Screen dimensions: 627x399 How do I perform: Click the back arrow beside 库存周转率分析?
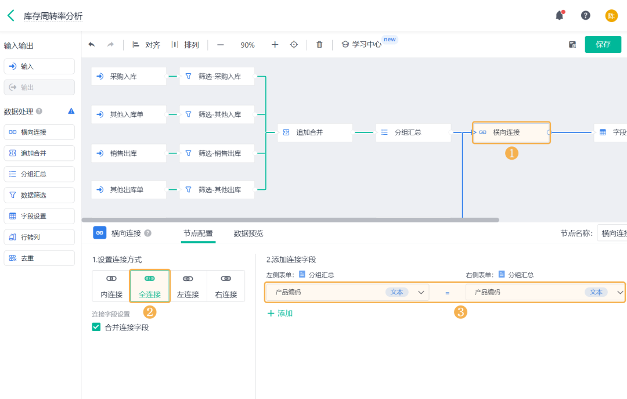pos(10,16)
